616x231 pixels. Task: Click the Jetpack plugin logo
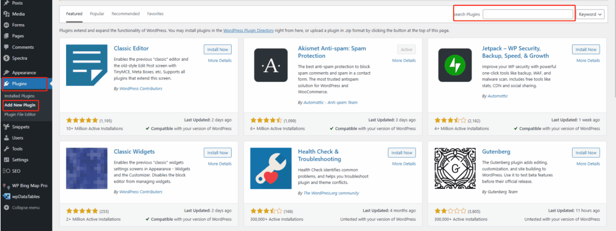click(x=455, y=65)
